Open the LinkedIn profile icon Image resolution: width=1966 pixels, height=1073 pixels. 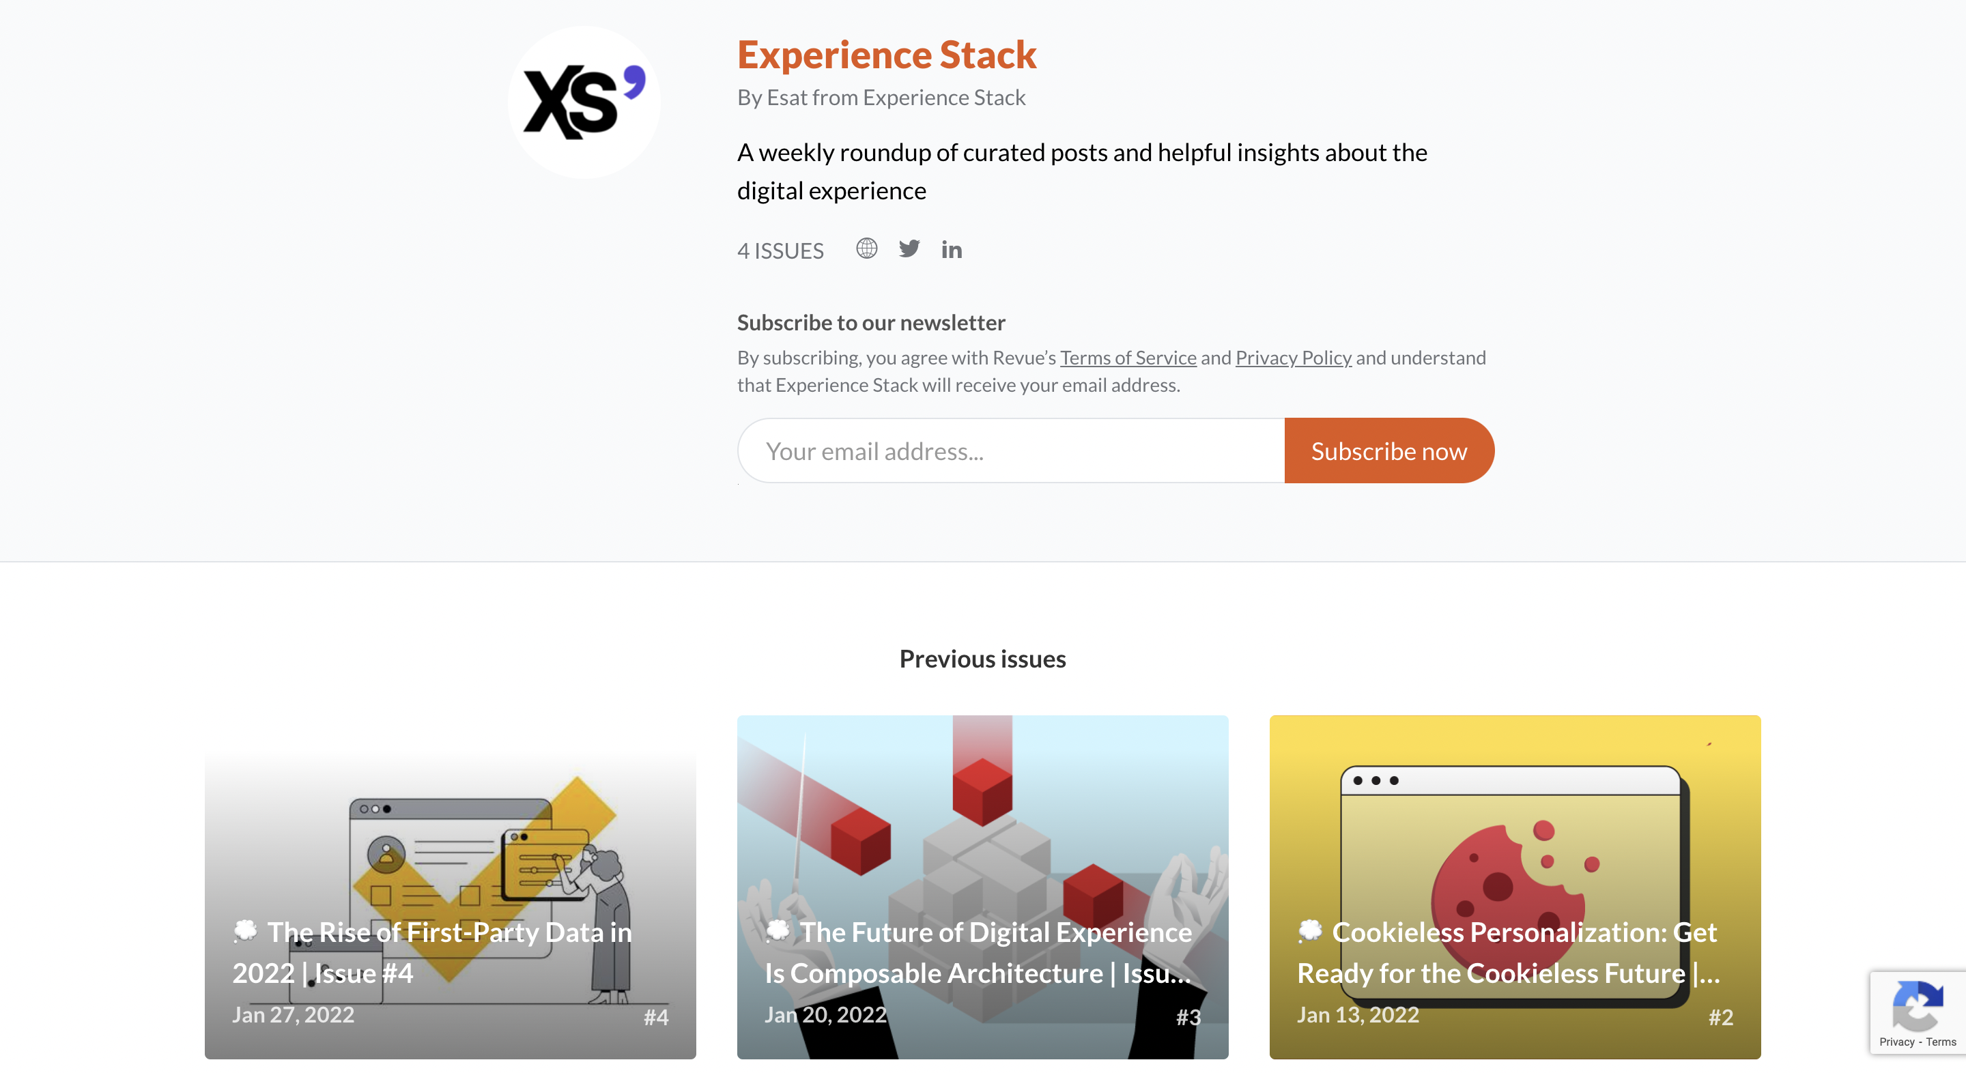click(952, 250)
